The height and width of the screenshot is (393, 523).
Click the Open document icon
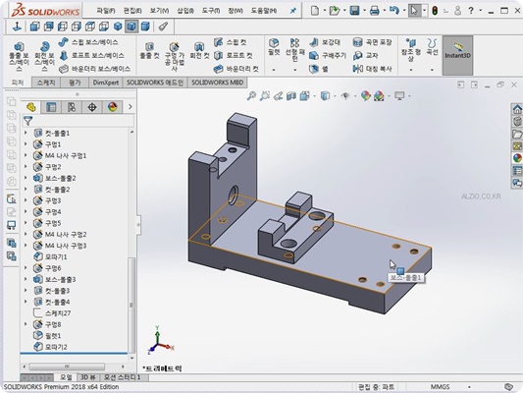(x=335, y=11)
